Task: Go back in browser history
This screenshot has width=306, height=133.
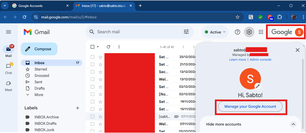Action: pyautogui.click(x=6, y=17)
